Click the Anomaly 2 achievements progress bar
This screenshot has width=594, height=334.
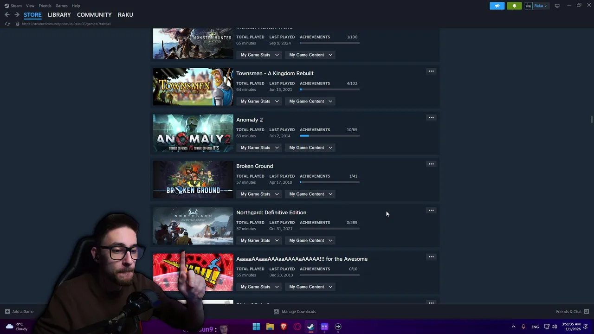pyautogui.click(x=329, y=136)
